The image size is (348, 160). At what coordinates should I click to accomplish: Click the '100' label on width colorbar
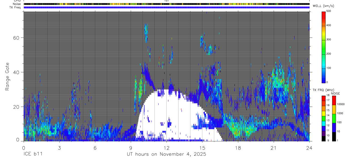[328, 68]
